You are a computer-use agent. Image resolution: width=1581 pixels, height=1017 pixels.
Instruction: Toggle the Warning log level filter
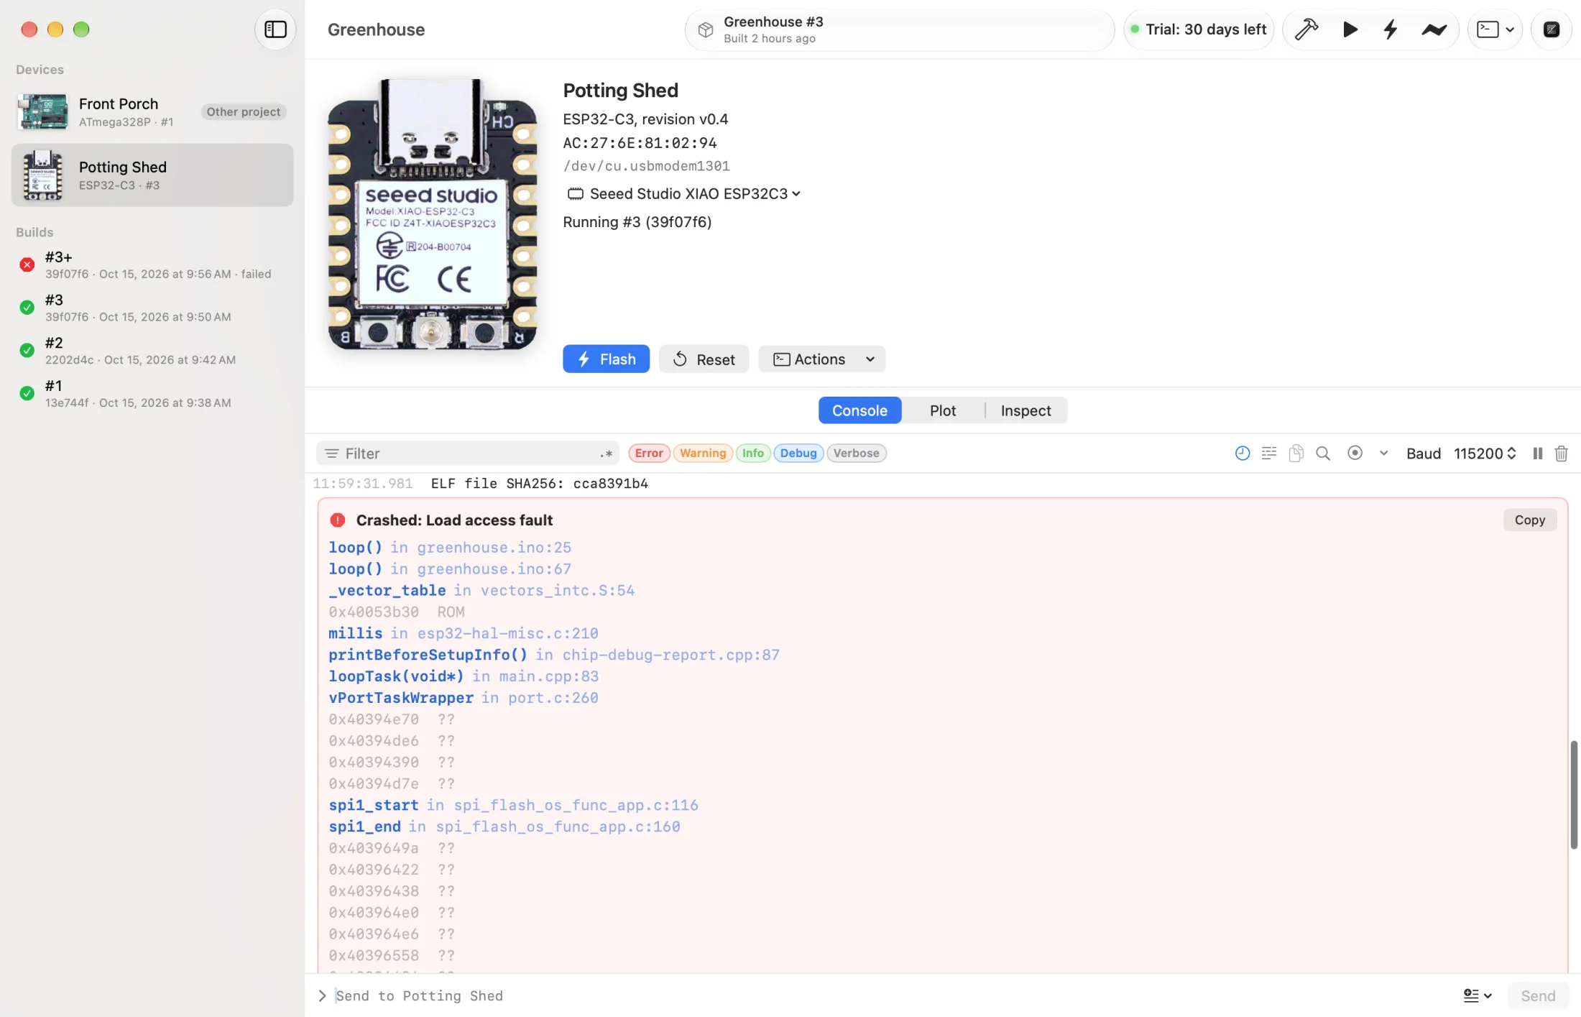pos(703,453)
